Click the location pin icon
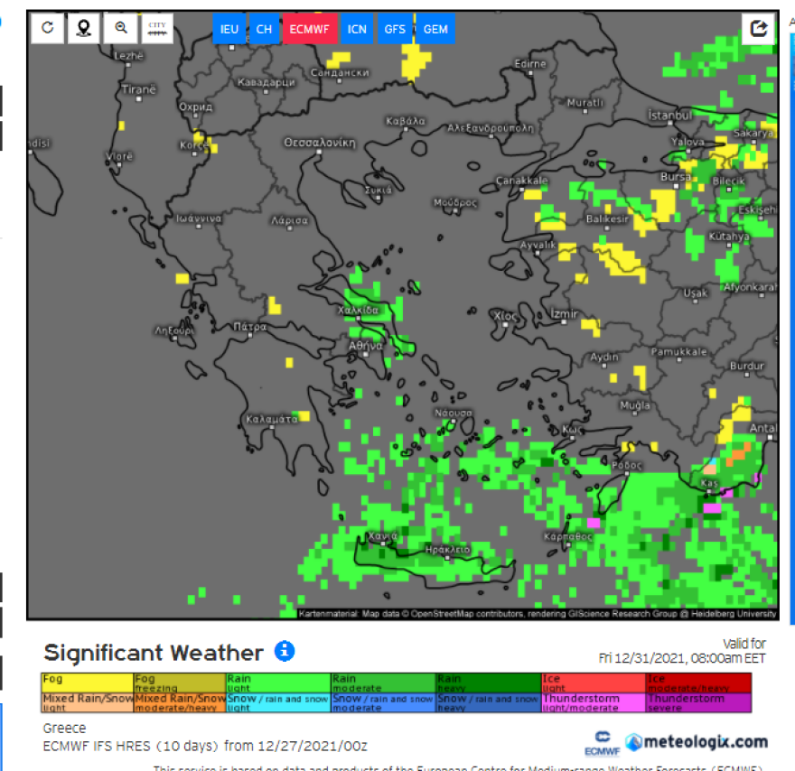The height and width of the screenshot is (771, 795). [84, 28]
